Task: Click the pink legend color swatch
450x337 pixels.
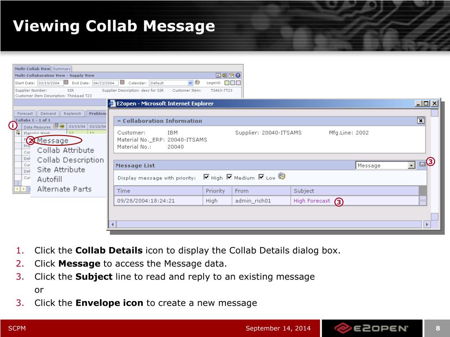Action: tap(238, 83)
